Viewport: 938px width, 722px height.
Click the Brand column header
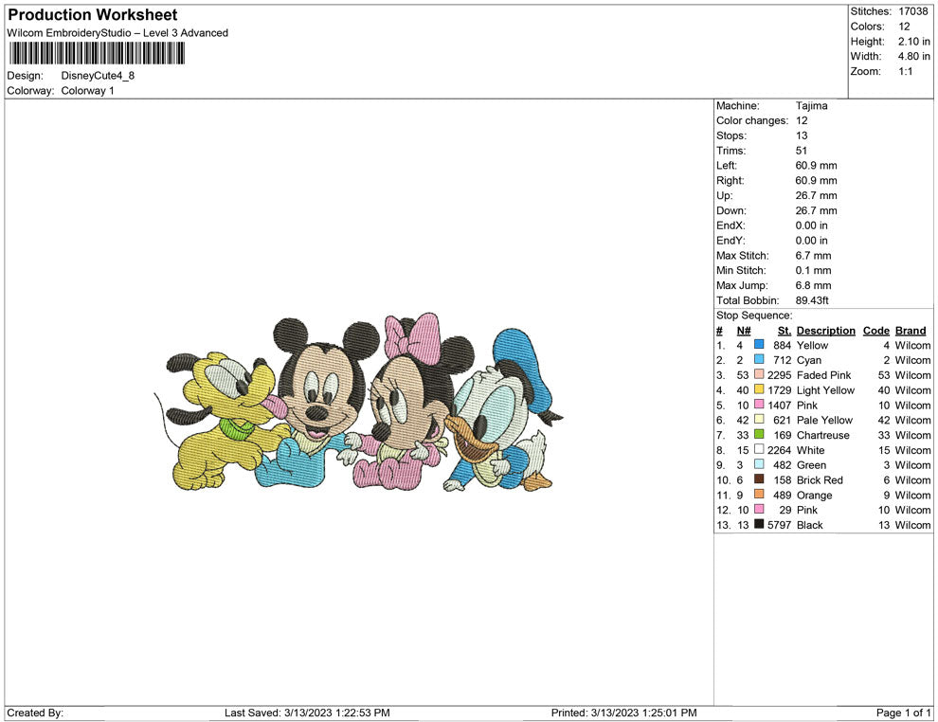coord(911,330)
